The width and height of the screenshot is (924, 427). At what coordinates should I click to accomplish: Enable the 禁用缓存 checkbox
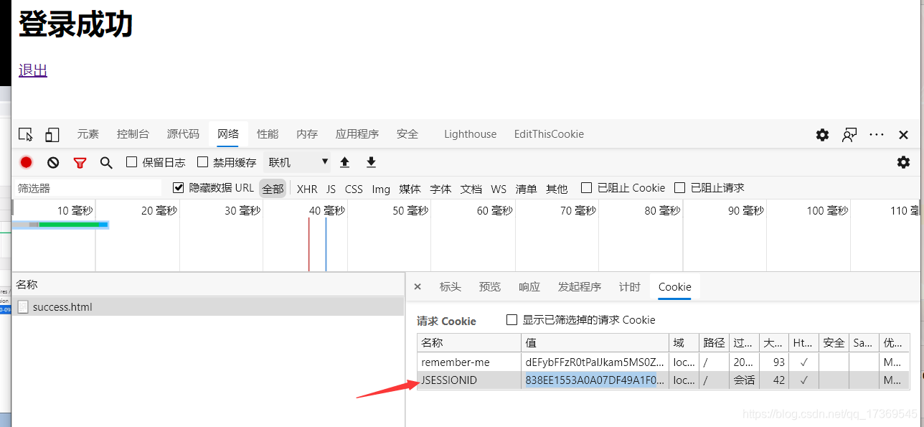202,162
